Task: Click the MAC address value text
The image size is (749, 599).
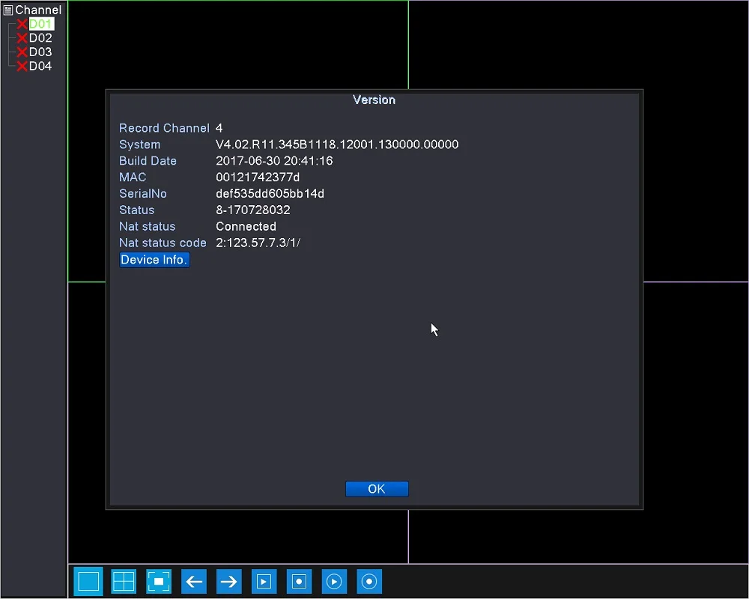Action: coord(258,177)
